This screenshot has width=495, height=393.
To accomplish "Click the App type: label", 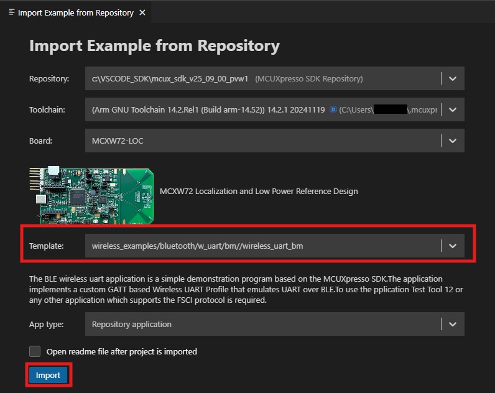I will coord(47,324).
